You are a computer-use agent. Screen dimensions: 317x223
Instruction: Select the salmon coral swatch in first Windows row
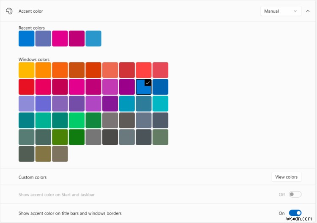click(110, 70)
